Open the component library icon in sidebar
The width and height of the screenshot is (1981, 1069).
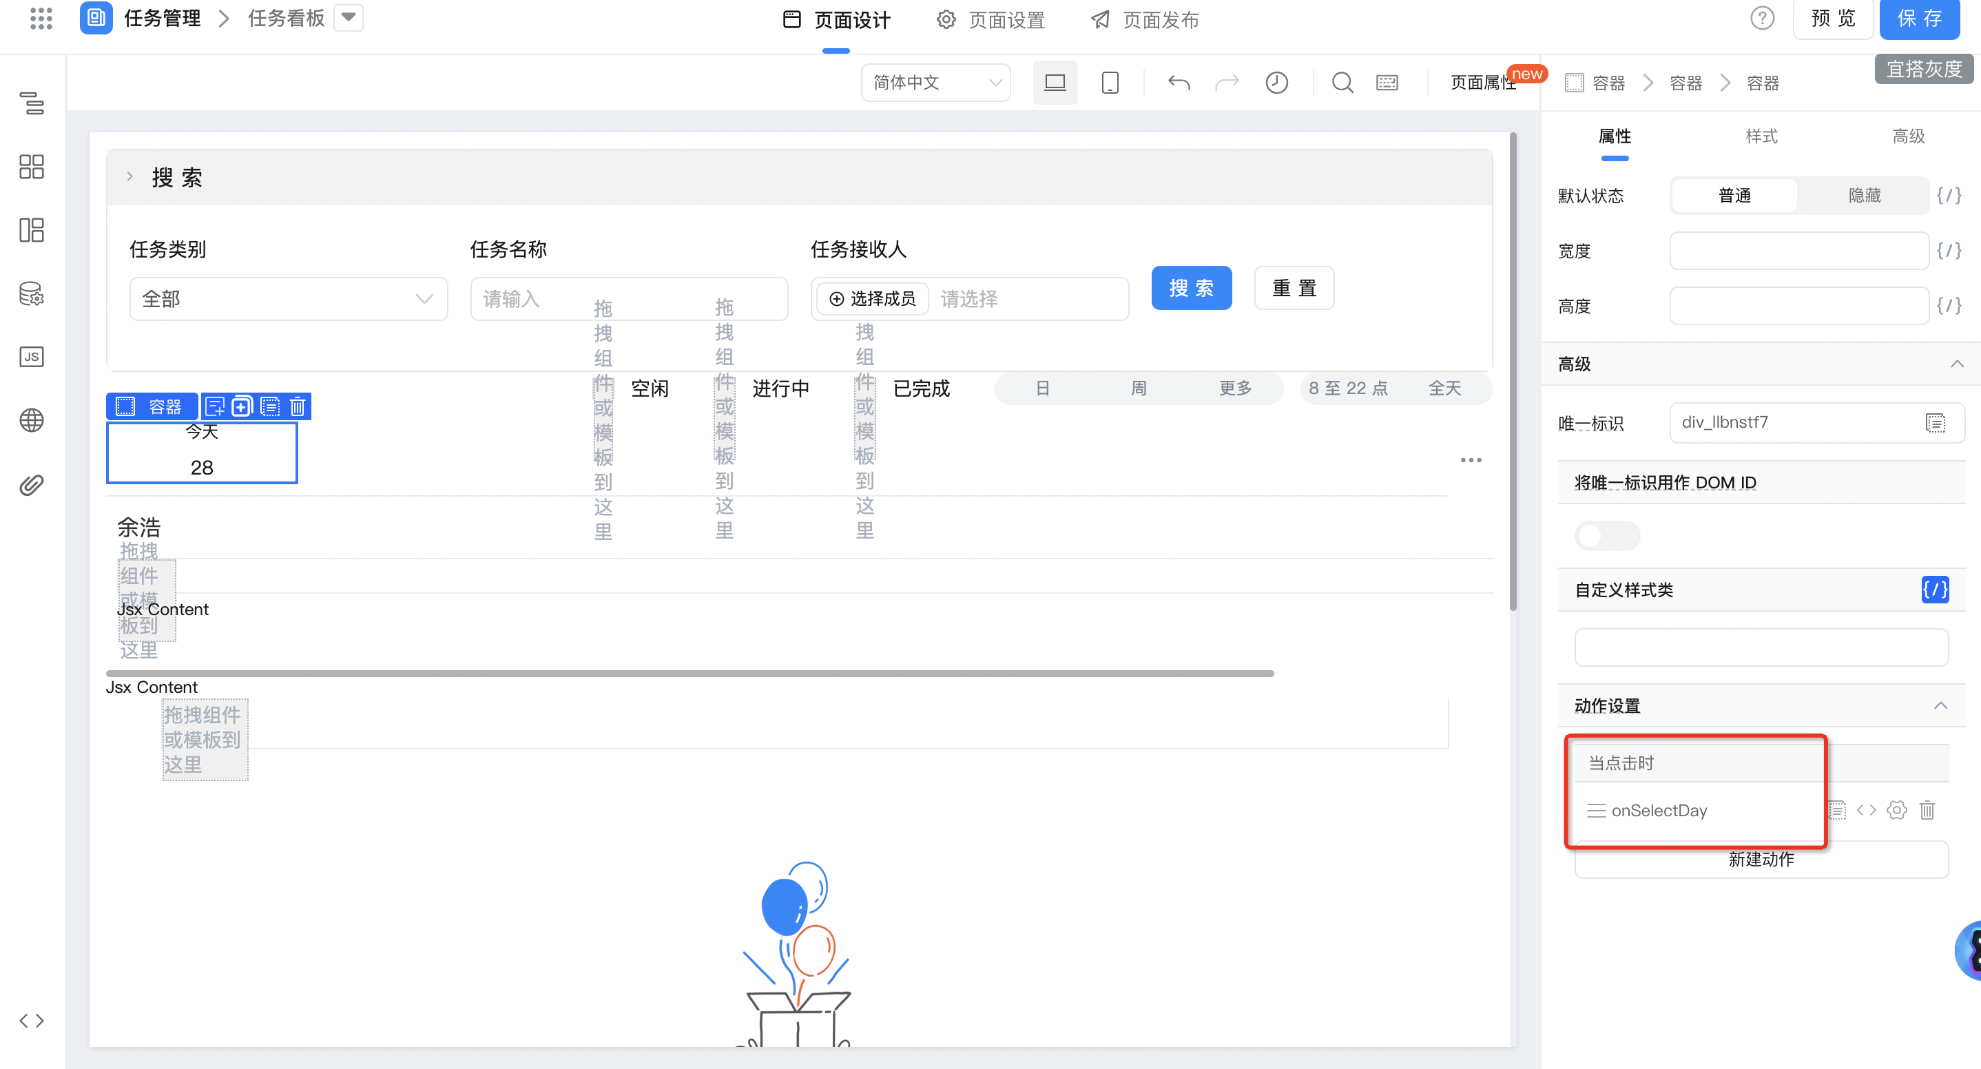[32, 167]
